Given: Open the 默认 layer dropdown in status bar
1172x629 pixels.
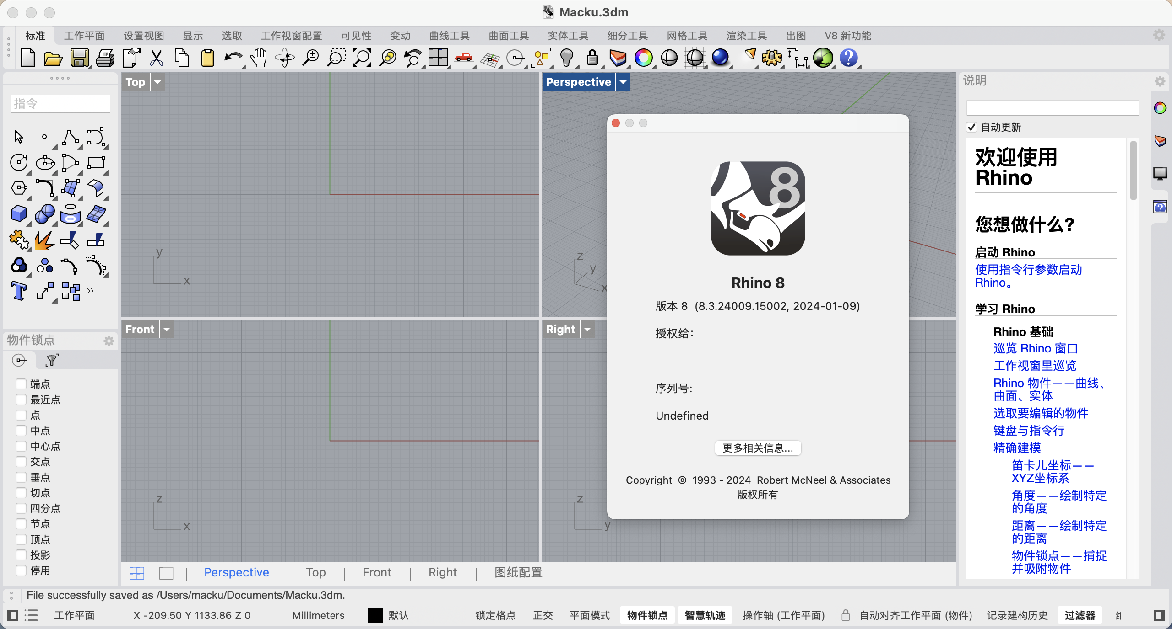Looking at the screenshot, I should coord(398,615).
